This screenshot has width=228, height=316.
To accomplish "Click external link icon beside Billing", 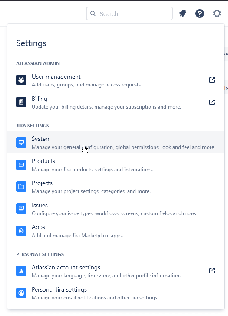I will tap(212, 102).
